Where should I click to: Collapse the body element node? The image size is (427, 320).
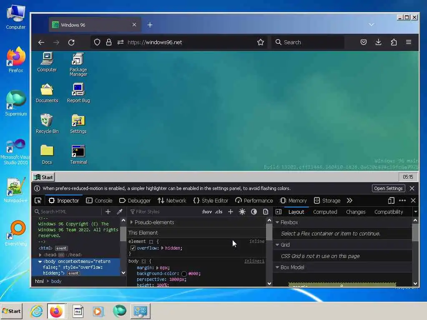[40, 262]
